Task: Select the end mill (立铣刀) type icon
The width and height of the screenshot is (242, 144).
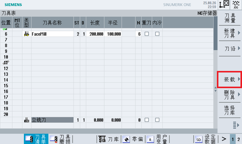Action: pyautogui.click(x=27, y=120)
